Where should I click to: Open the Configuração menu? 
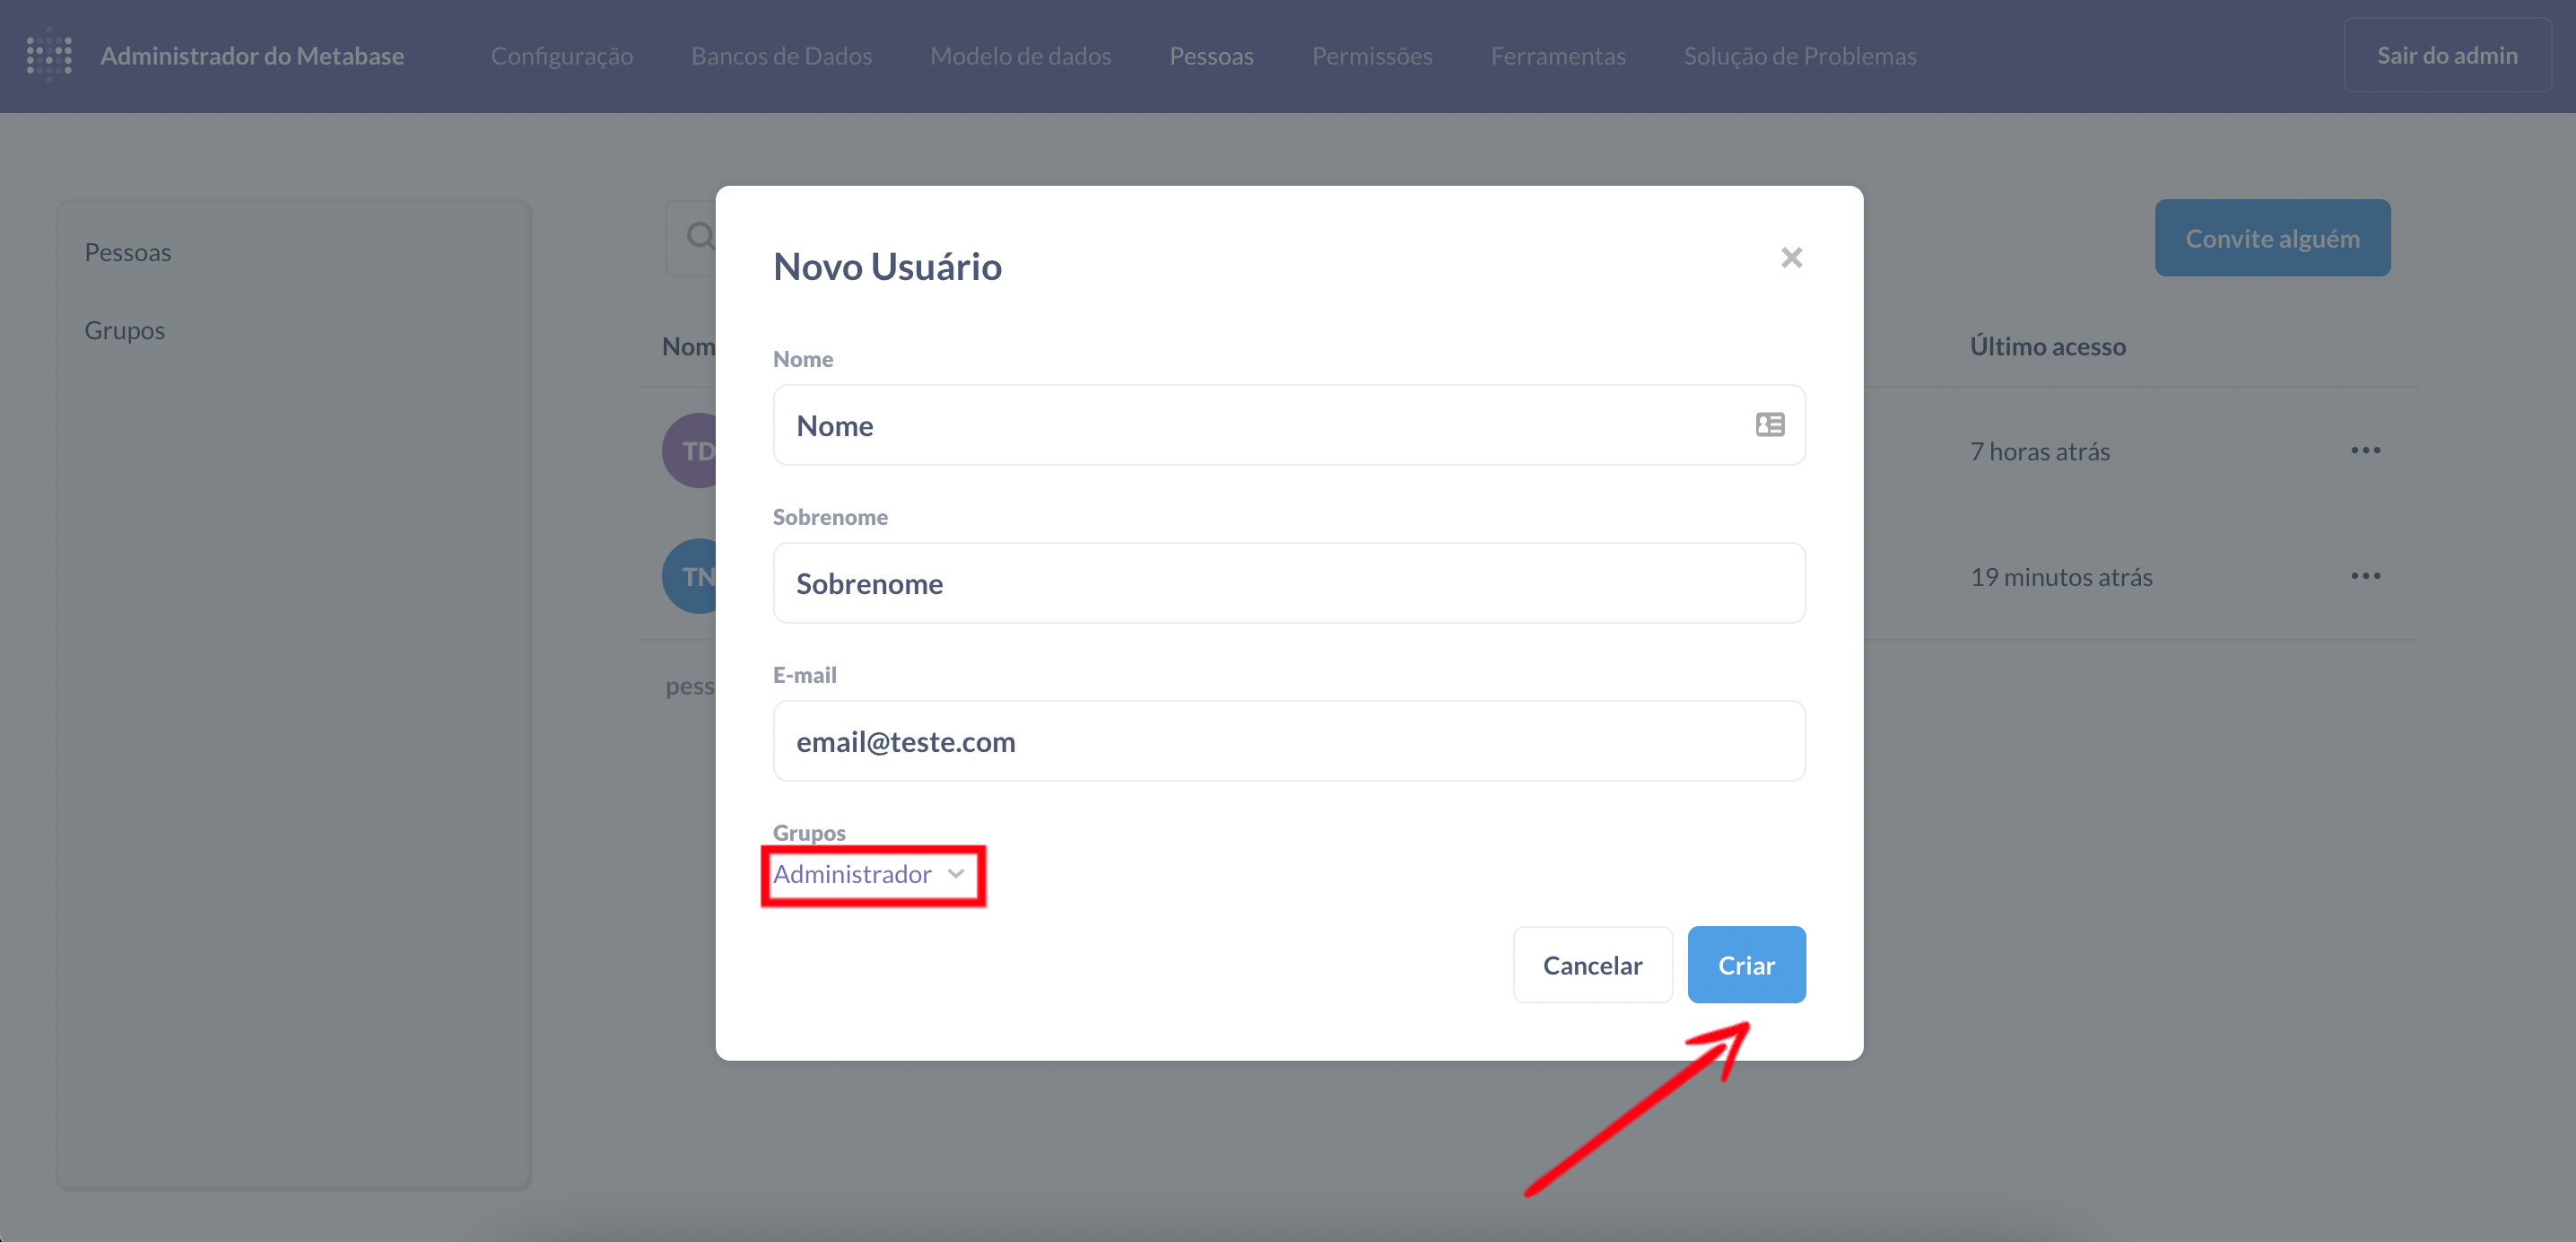[561, 56]
